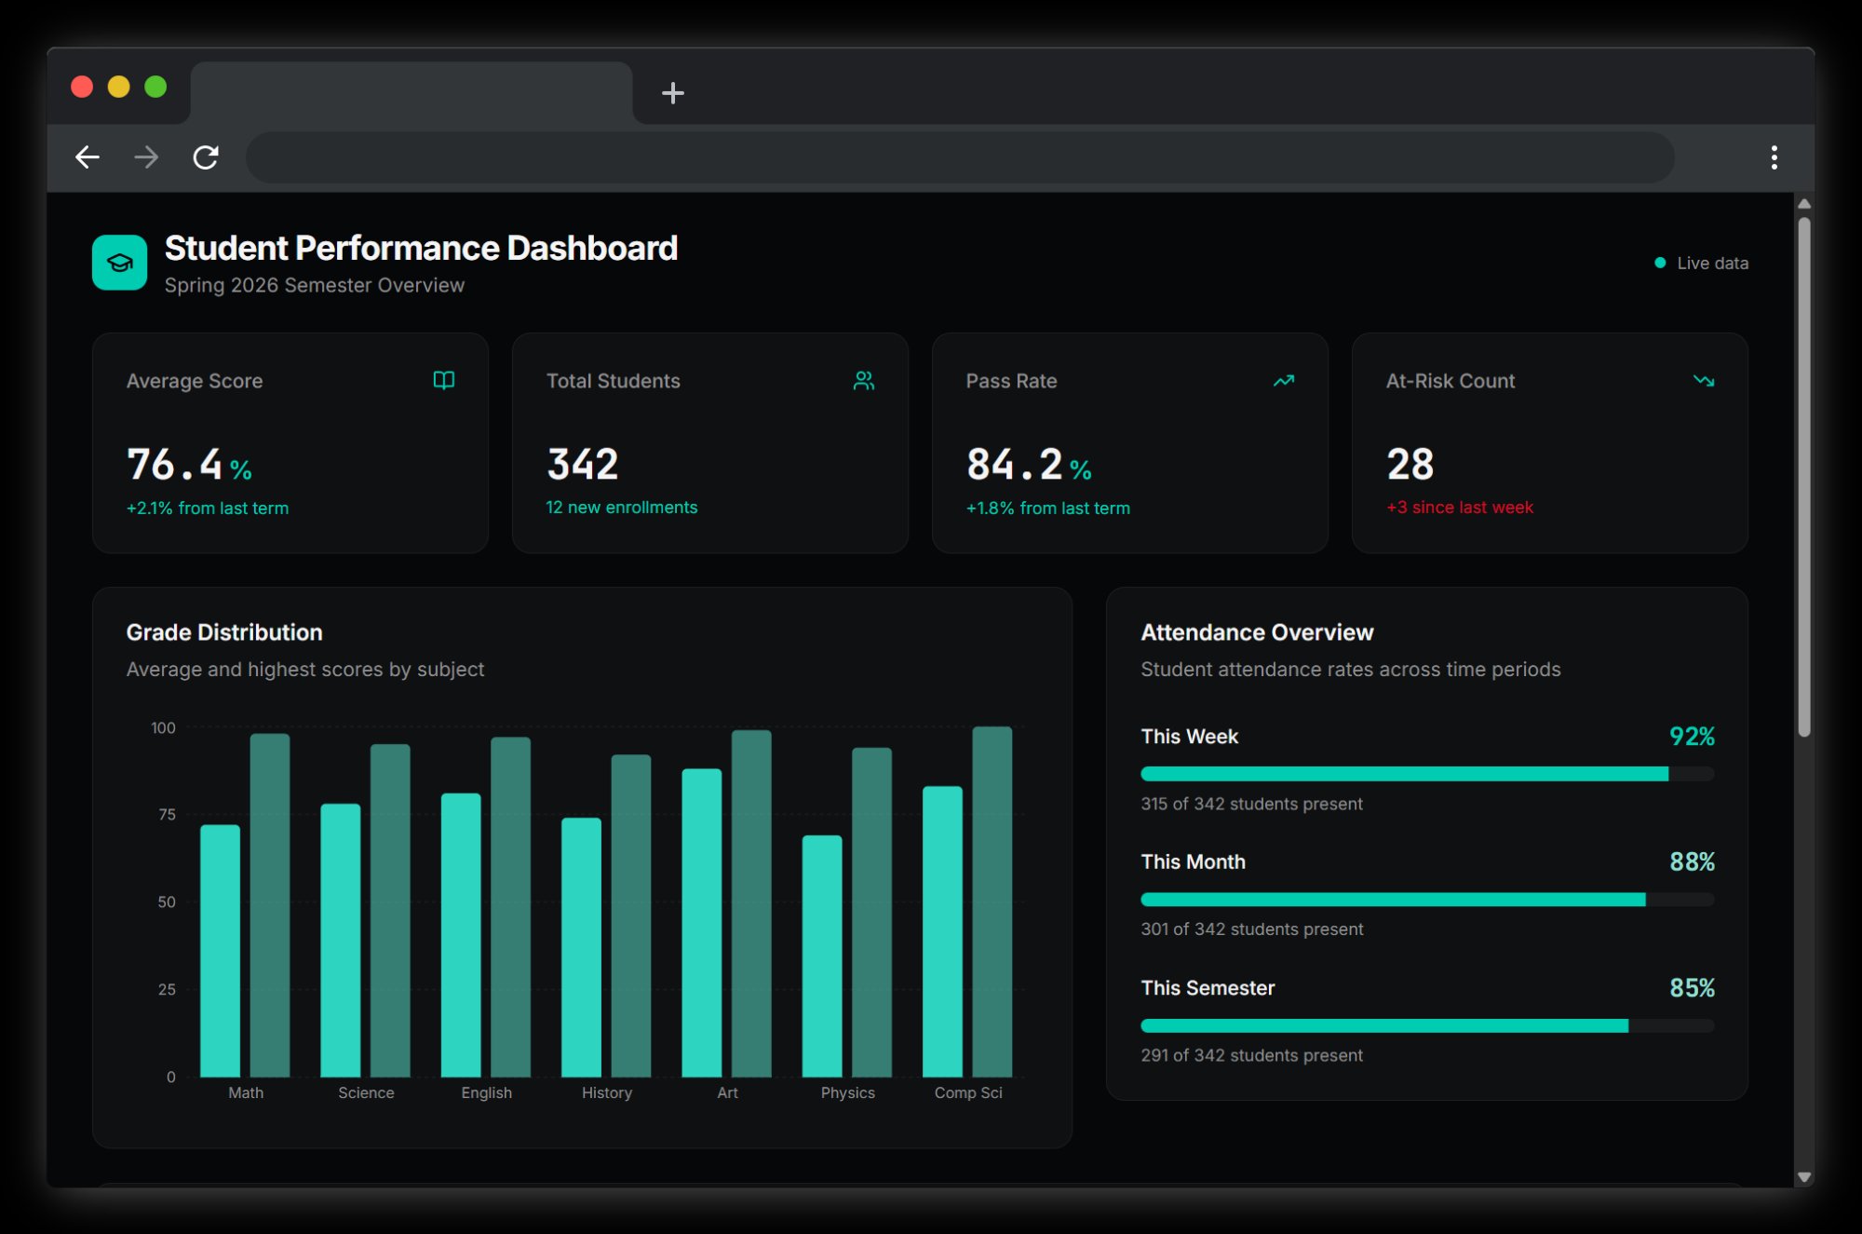Open a new browser tab with the plus button
The height and width of the screenshot is (1234, 1862).
coord(673,93)
